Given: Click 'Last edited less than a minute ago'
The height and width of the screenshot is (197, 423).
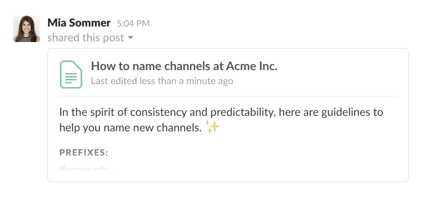Looking at the screenshot, I should point(162,81).
